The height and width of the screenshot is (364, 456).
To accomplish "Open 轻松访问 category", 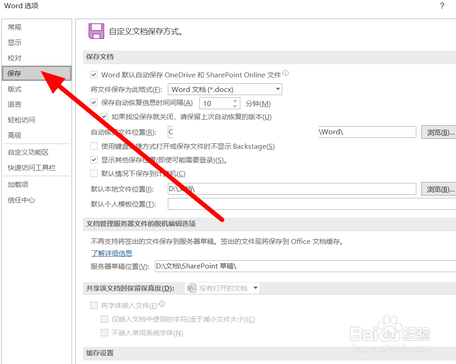I will click(36, 120).
